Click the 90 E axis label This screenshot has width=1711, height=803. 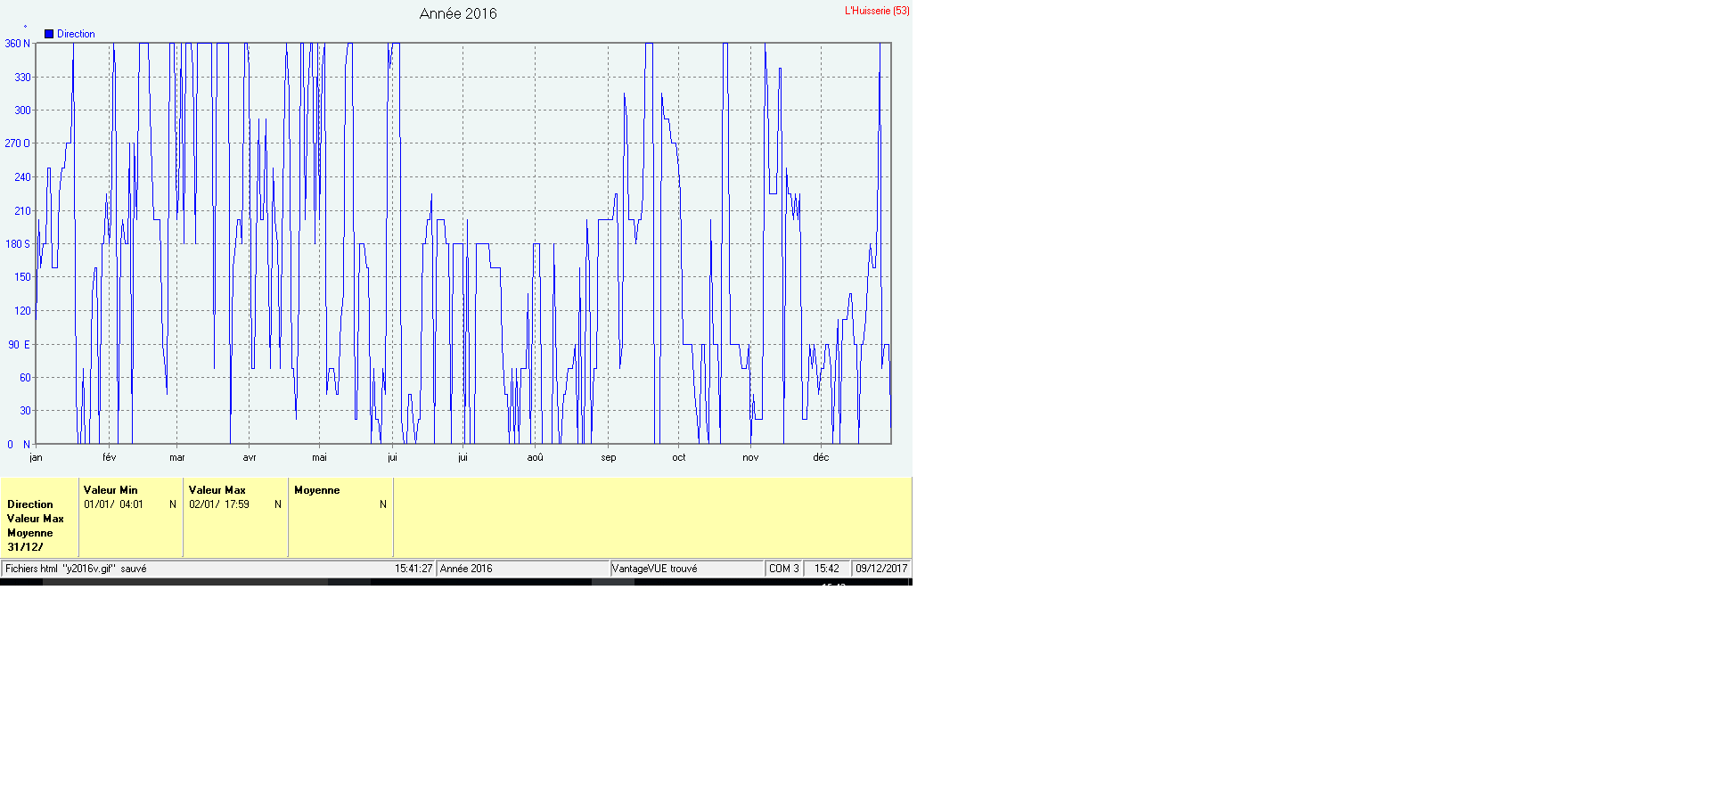(19, 345)
